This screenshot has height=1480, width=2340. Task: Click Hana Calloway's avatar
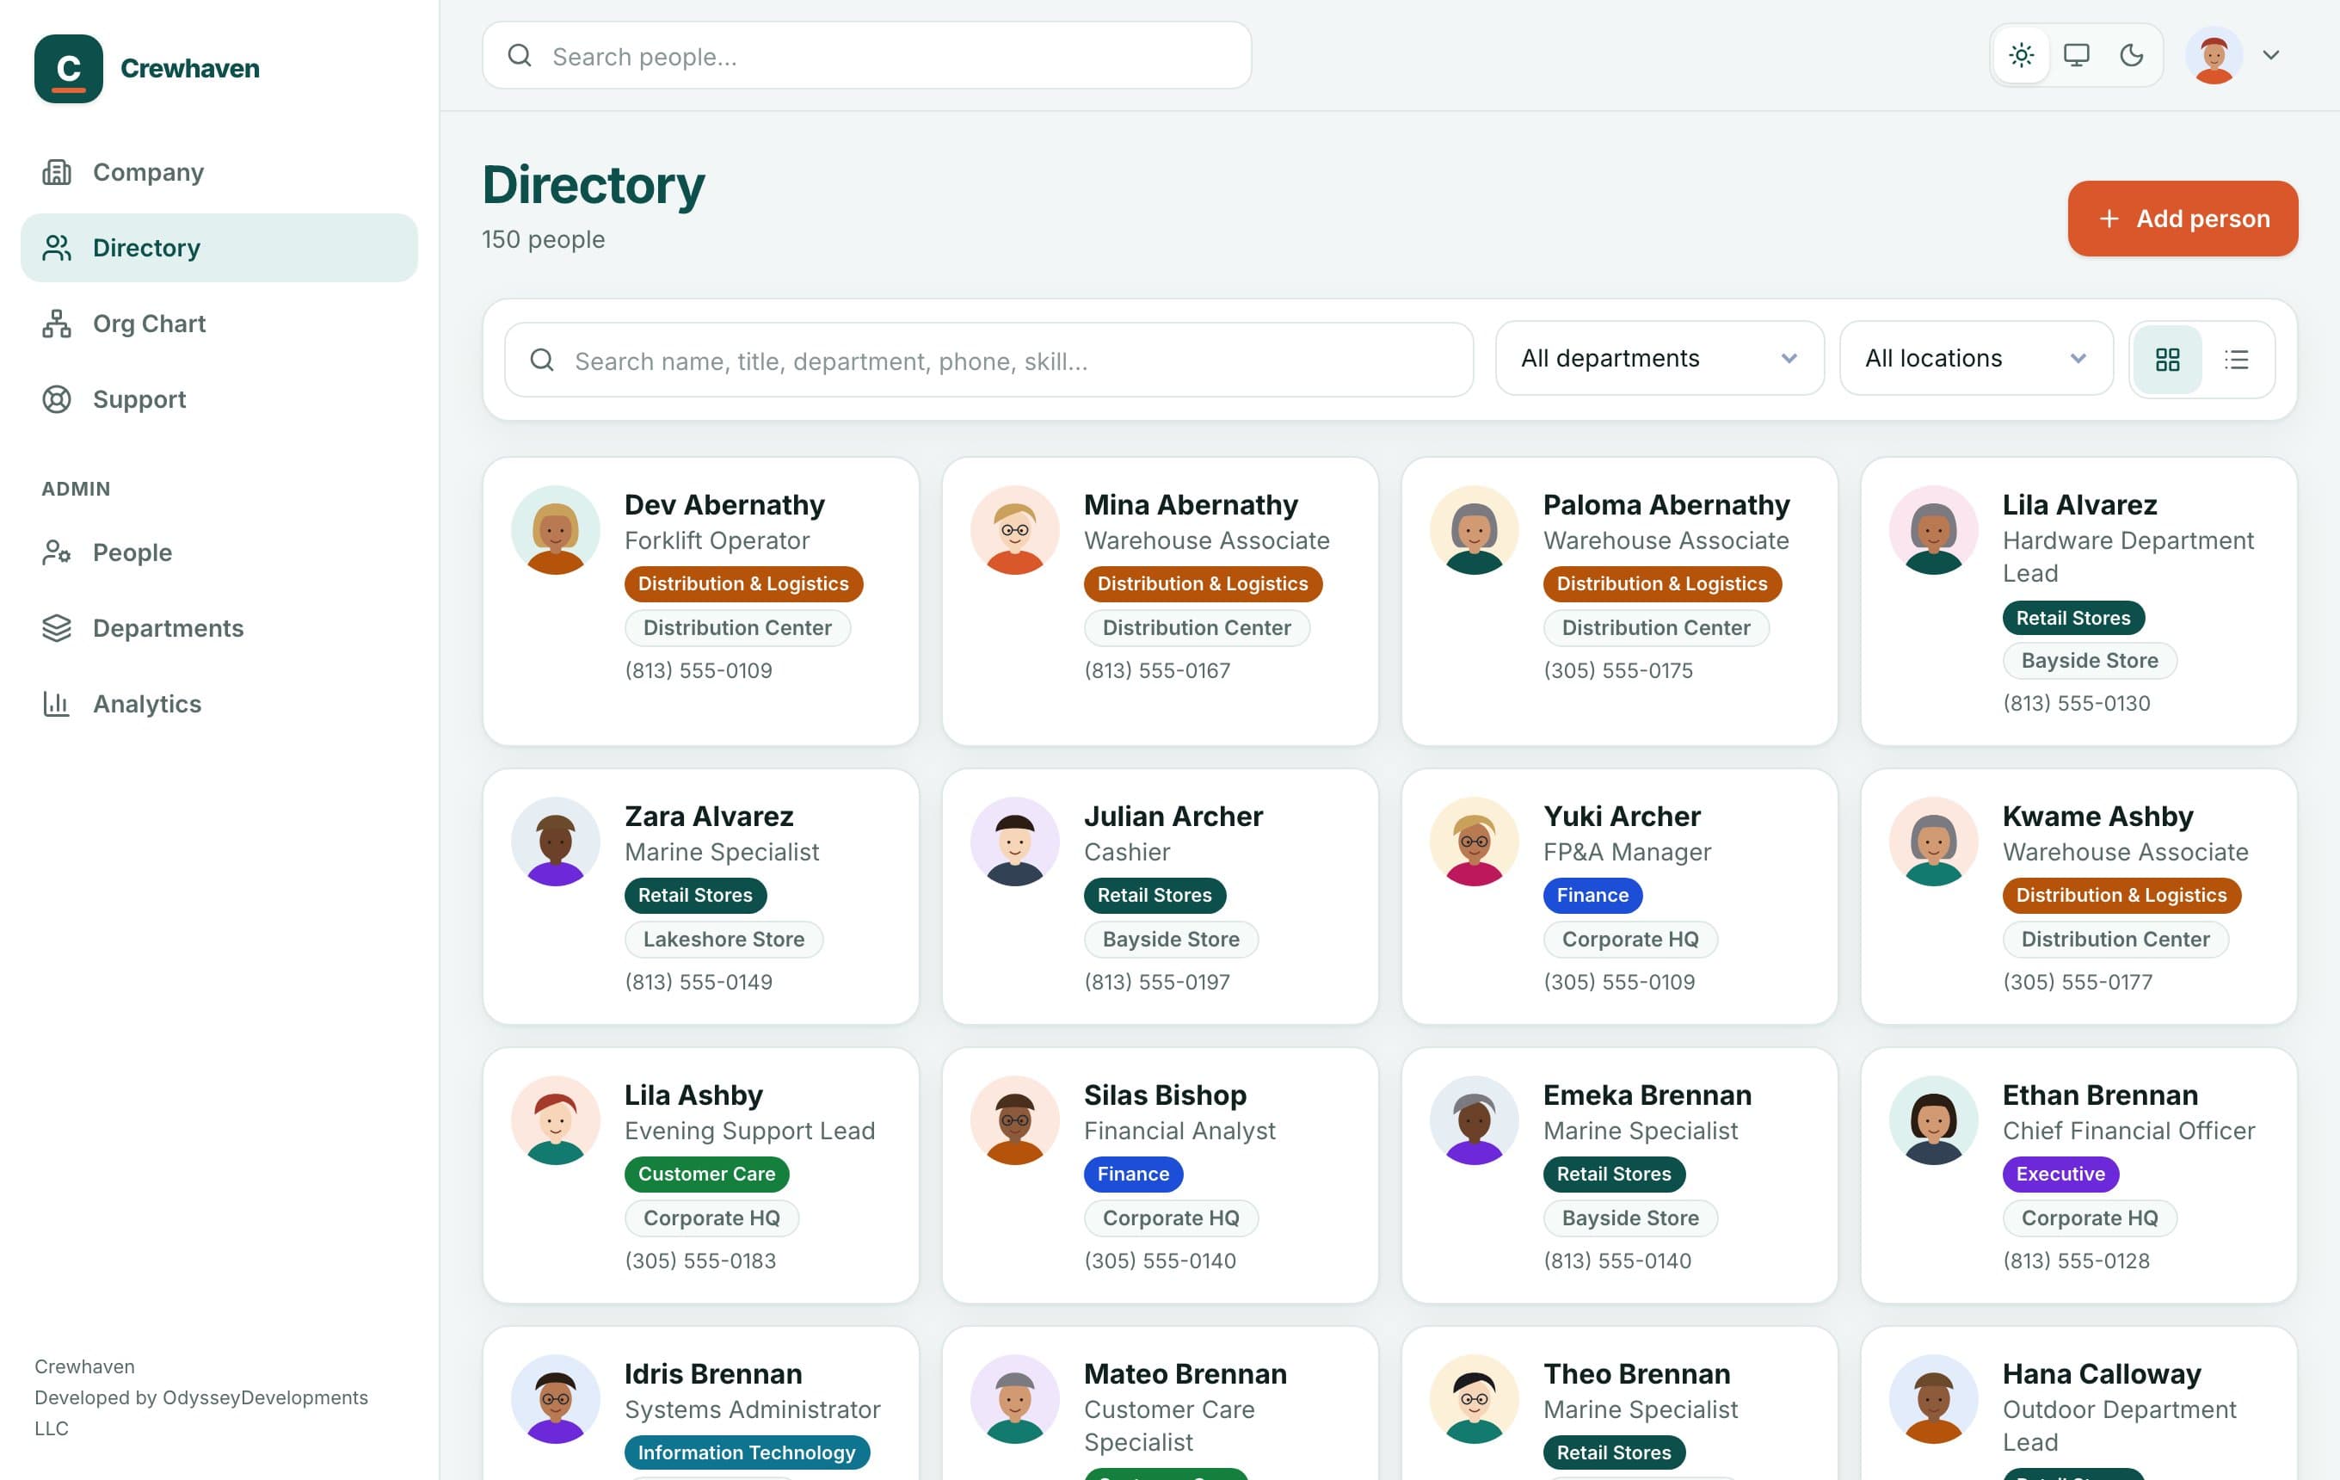tap(1934, 1399)
